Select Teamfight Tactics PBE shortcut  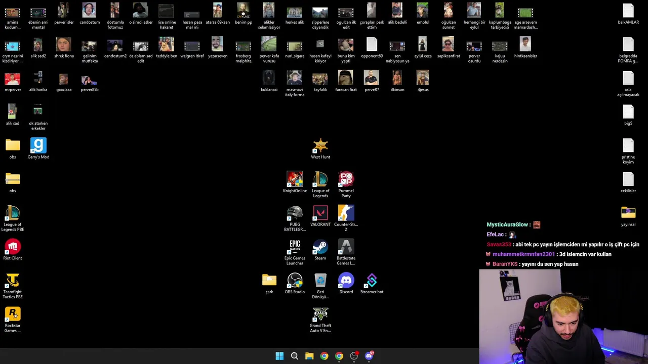[13, 286]
